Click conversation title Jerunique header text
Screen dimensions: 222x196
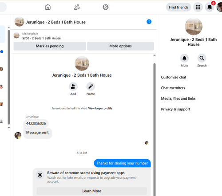(x=56, y=22)
